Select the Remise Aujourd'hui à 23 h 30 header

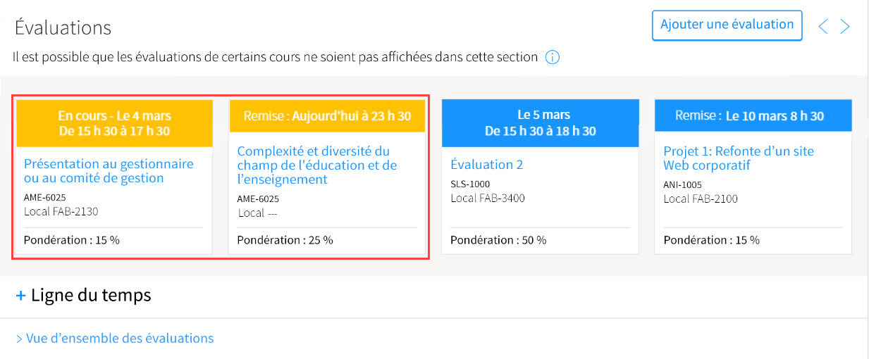[328, 116]
